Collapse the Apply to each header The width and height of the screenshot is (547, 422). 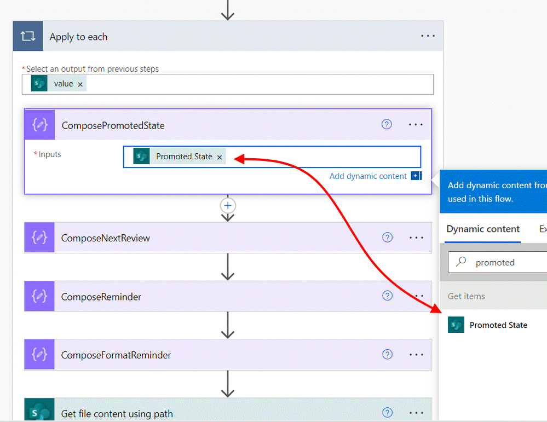tap(228, 36)
